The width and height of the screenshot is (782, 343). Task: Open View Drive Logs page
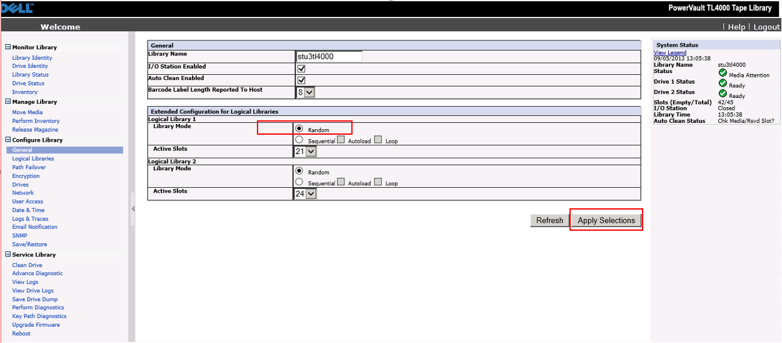(33, 291)
